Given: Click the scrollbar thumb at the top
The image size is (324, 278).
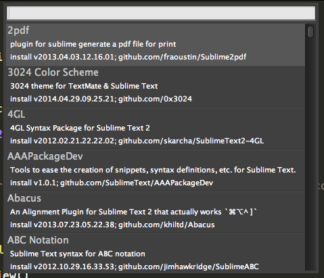Looking at the screenshot, I should point(310,32).
